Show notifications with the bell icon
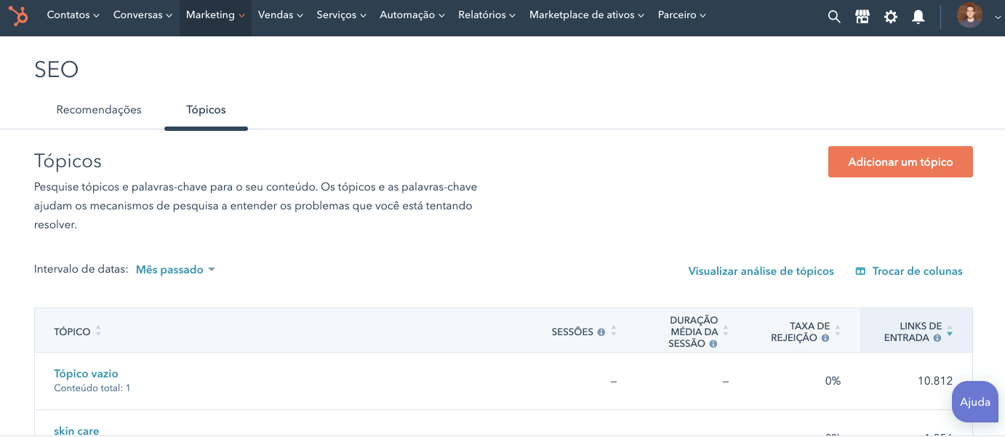The width and height of the screenshot is (1005, 437). (918, 17)
